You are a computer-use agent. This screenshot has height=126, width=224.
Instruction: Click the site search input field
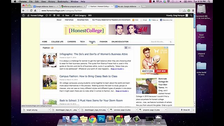click(160, 42)
